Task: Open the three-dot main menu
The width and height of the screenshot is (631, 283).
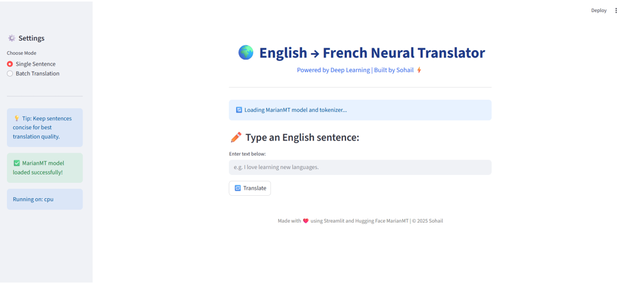Action: point(616,10)
